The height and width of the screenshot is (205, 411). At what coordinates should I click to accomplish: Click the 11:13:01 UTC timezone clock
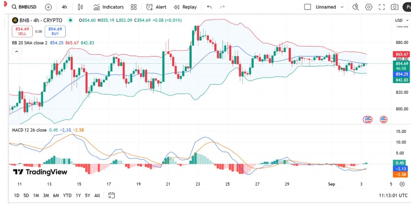click(393, 195)
